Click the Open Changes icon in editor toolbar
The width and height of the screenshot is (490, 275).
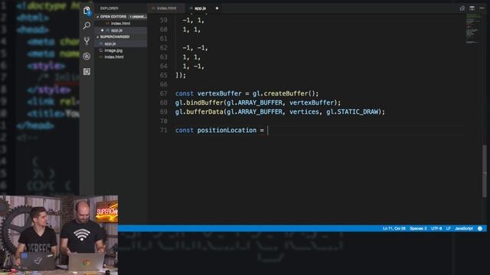tap(462, 8)
